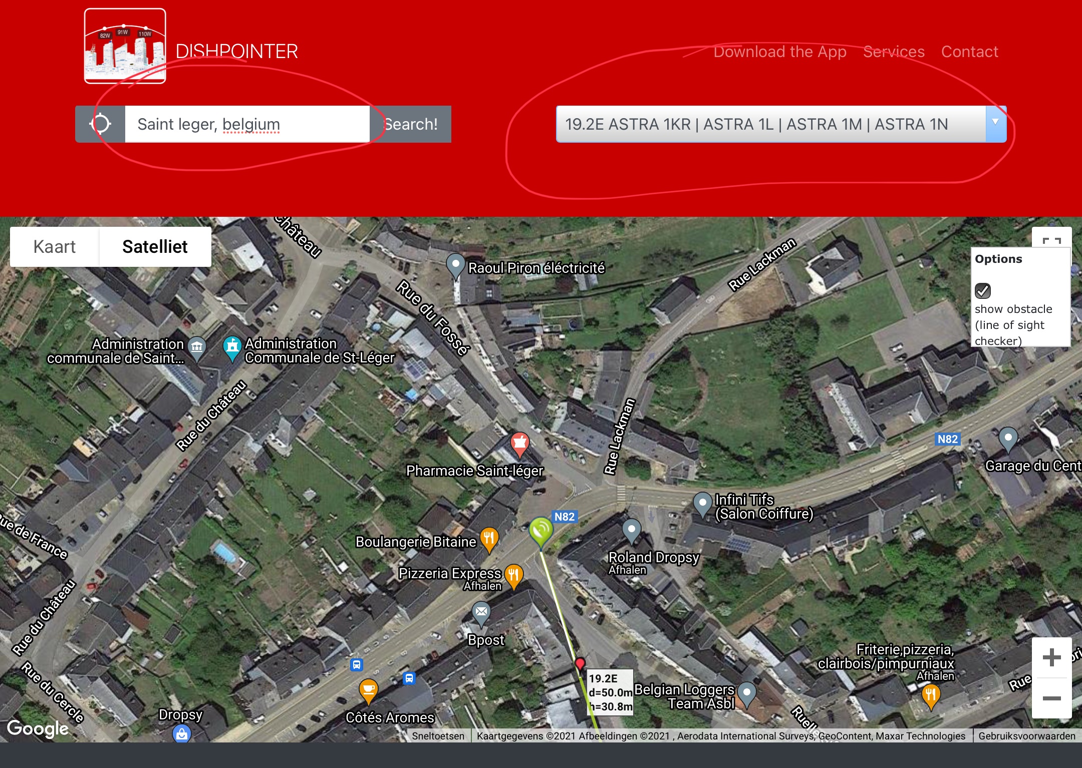Click the Infini Tifs salon pin
The width and height of the screenshot is (1082, 768).
702,505
